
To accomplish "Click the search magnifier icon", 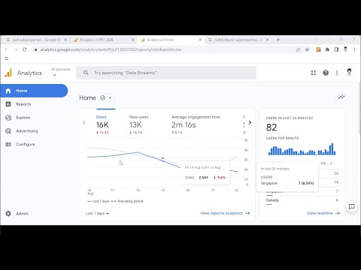I will [x=86, y=73].
